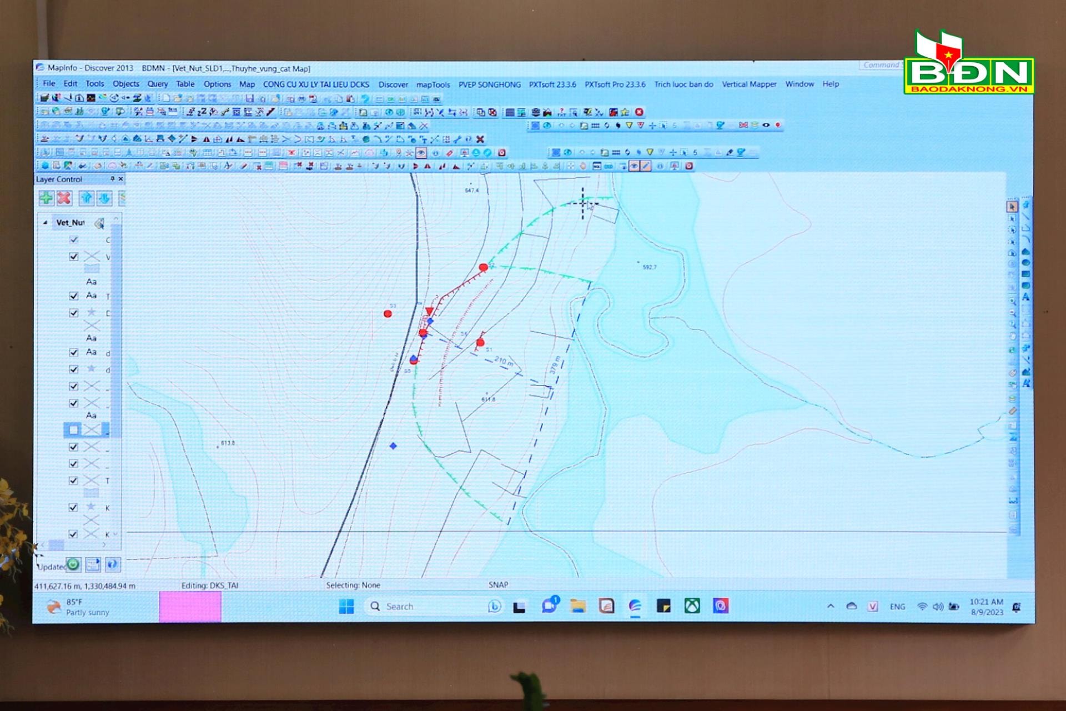Image resolution: width=1066 pixels, height=711 pixels.
Task: Uncheck the 'Aa d' layer checkbox
Action: 74,352
